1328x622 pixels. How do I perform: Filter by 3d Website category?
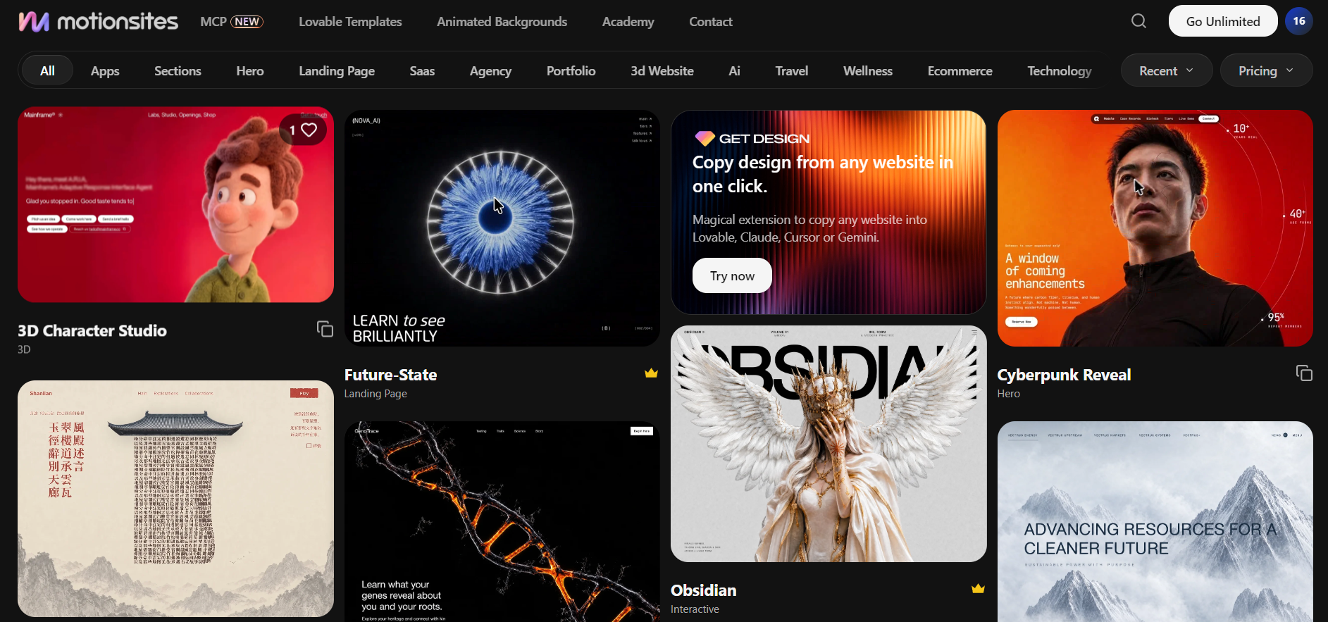tap(662, 70)
